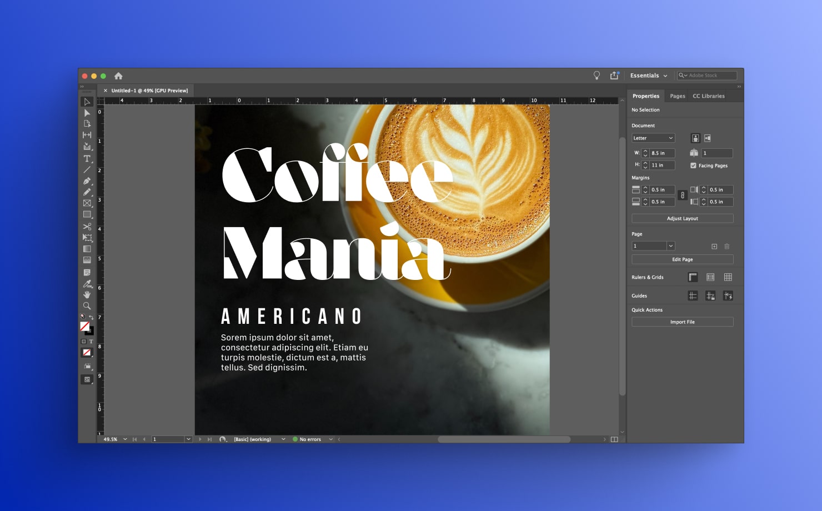This screenshot has width=822, height=511.
Task: Select the Scissors tool
Action: click(87, 226)
